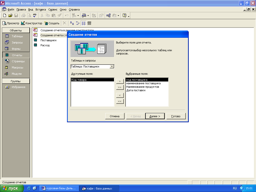256x192 pixels.
Task: Click the Просмотр preview button
Action: click(11, 23)
